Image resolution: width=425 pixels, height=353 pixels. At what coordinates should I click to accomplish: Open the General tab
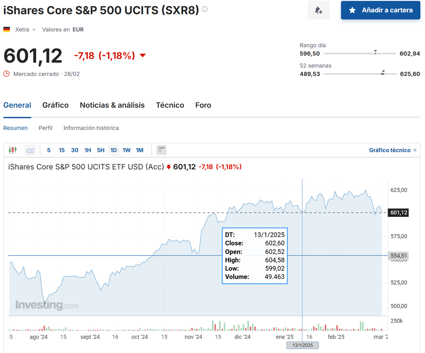point(17,105)
